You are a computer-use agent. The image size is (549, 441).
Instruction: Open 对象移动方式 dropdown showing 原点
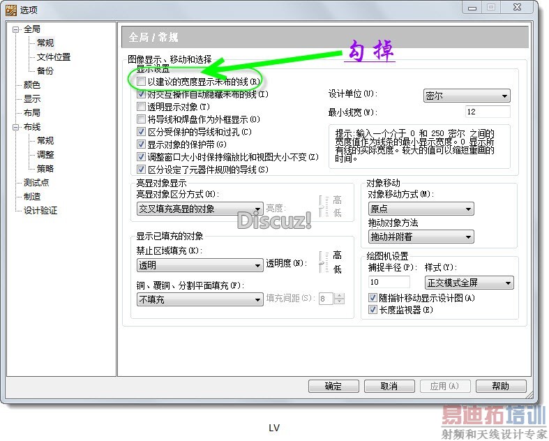coord(421,209)
